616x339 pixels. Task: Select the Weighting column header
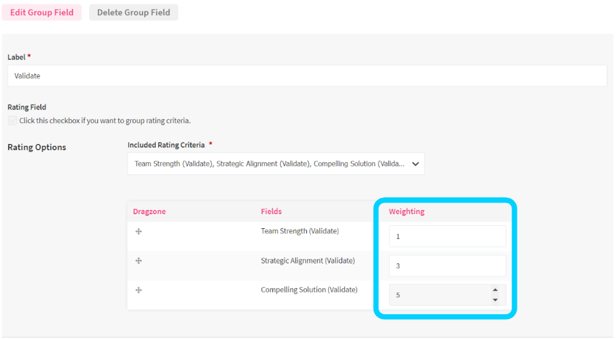(x=406, y=211)
